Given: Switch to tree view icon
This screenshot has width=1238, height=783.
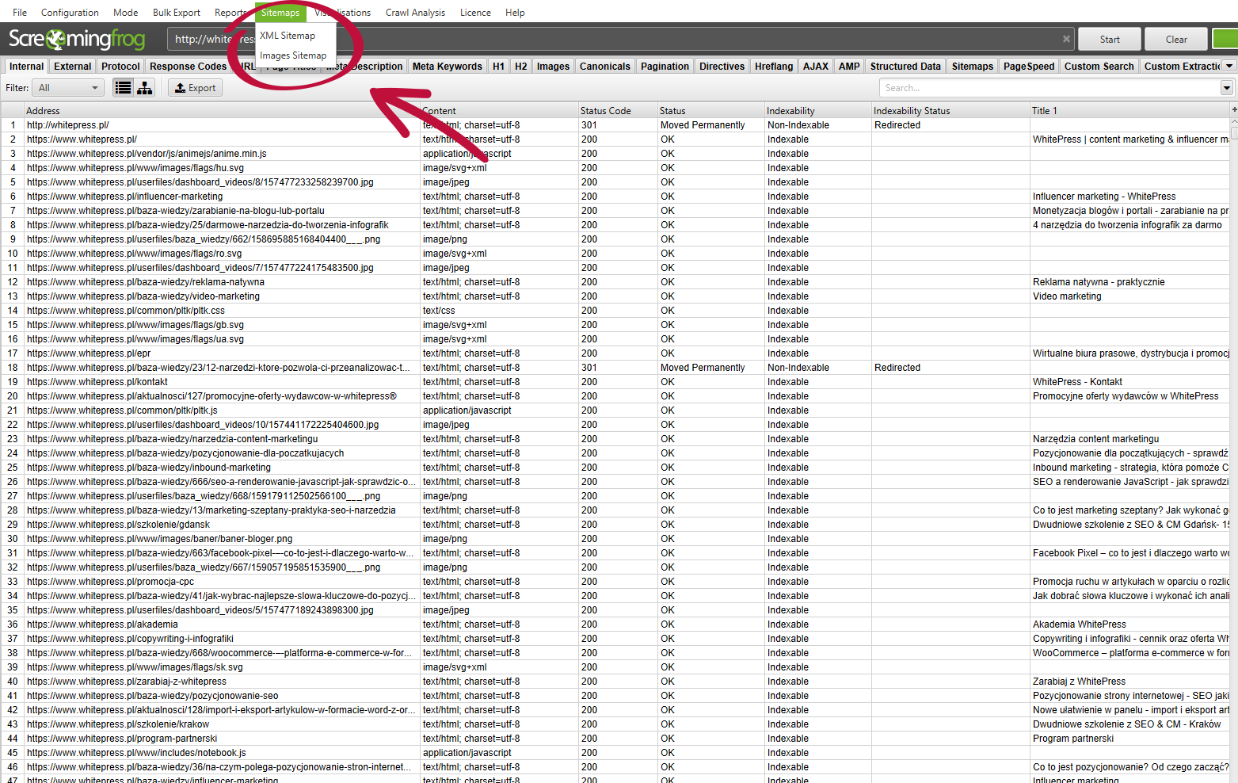Looking at the screenshot, I should tap(144, 88).
